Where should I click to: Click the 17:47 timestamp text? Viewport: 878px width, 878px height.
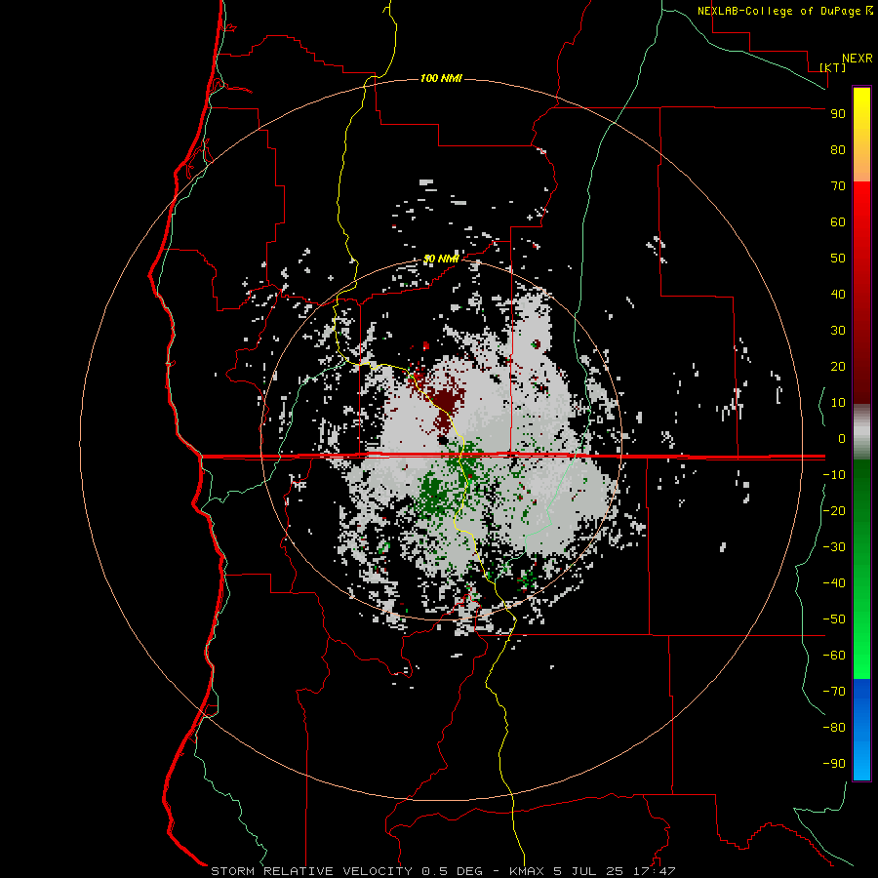pyautogui.click(x=655, y=871)
